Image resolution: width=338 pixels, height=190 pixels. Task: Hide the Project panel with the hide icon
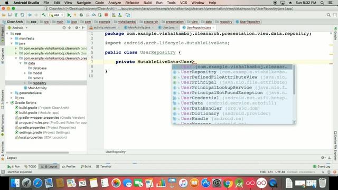(83, 28)
